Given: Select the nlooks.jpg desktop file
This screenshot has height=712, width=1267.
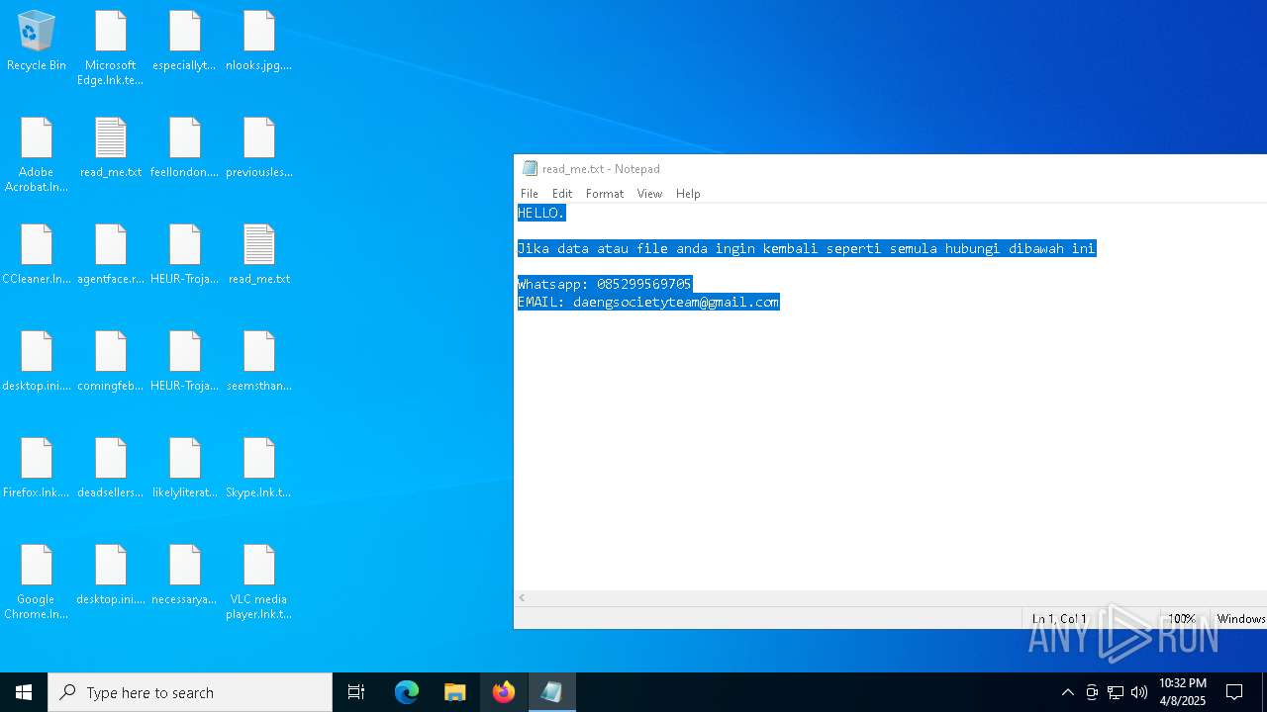Looking at the screenshot, I should click(258, 42).
